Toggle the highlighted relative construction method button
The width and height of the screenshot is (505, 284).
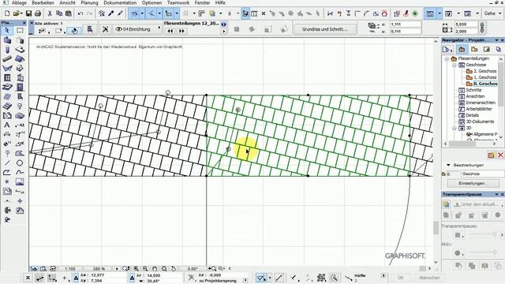261,278
